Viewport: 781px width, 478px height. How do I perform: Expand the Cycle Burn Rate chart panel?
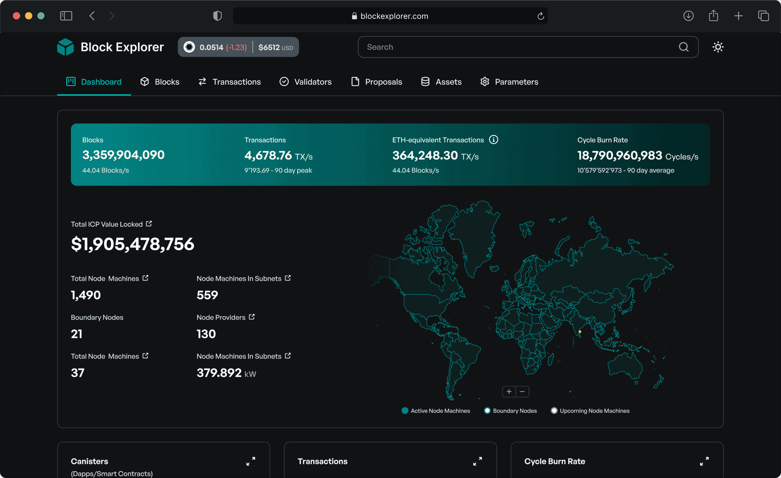pyautogui.click(x=704, y=461)
